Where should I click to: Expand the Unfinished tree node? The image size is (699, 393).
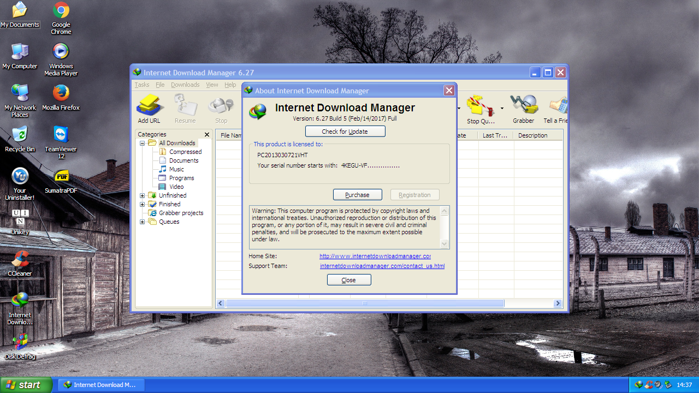pyautogui.click(x=143, y=195)
